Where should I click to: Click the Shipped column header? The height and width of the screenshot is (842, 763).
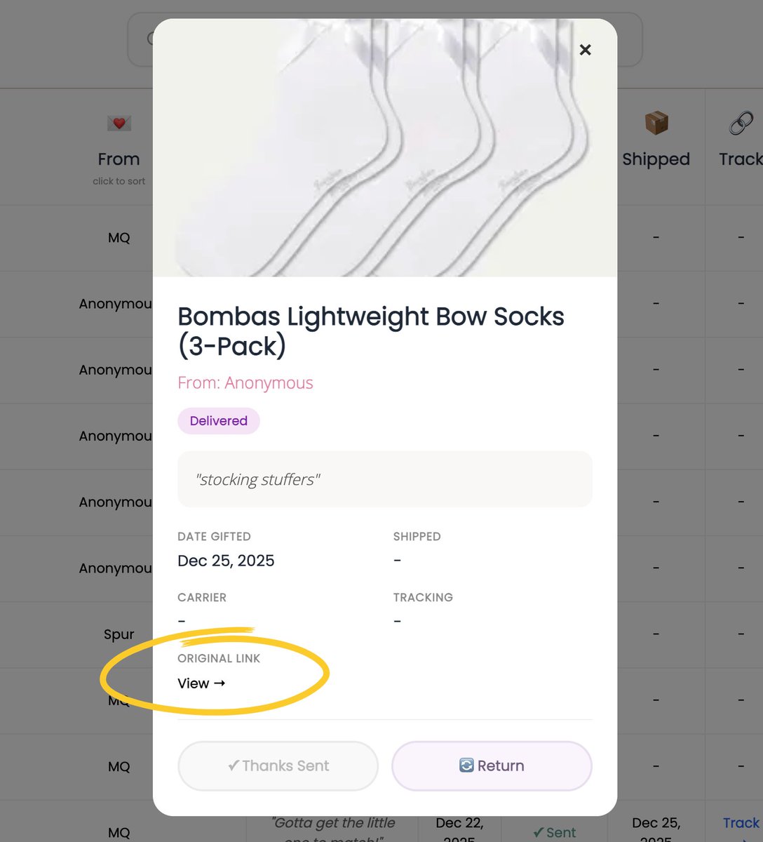click(x=656, y=159)
